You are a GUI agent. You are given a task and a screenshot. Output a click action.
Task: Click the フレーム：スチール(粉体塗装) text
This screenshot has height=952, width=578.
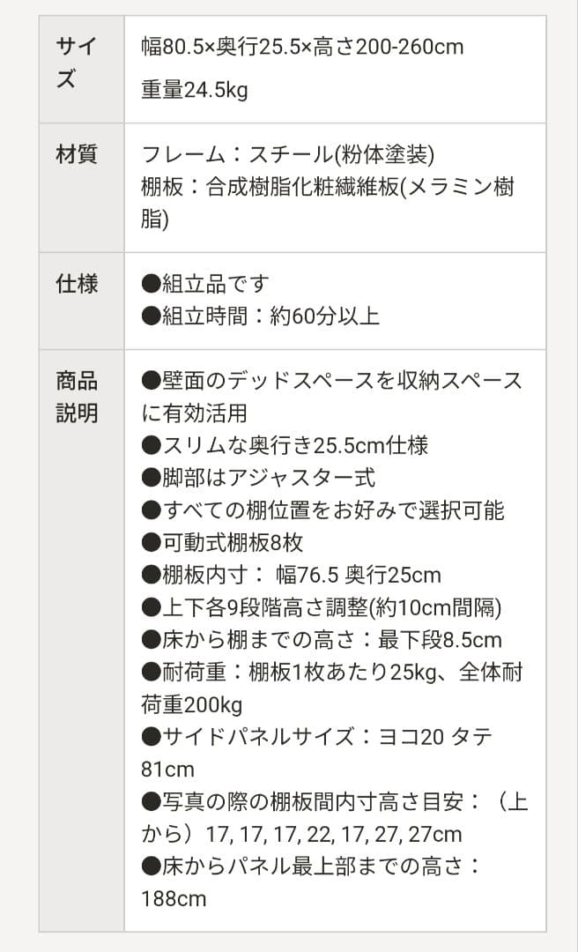tap(288, 155)
